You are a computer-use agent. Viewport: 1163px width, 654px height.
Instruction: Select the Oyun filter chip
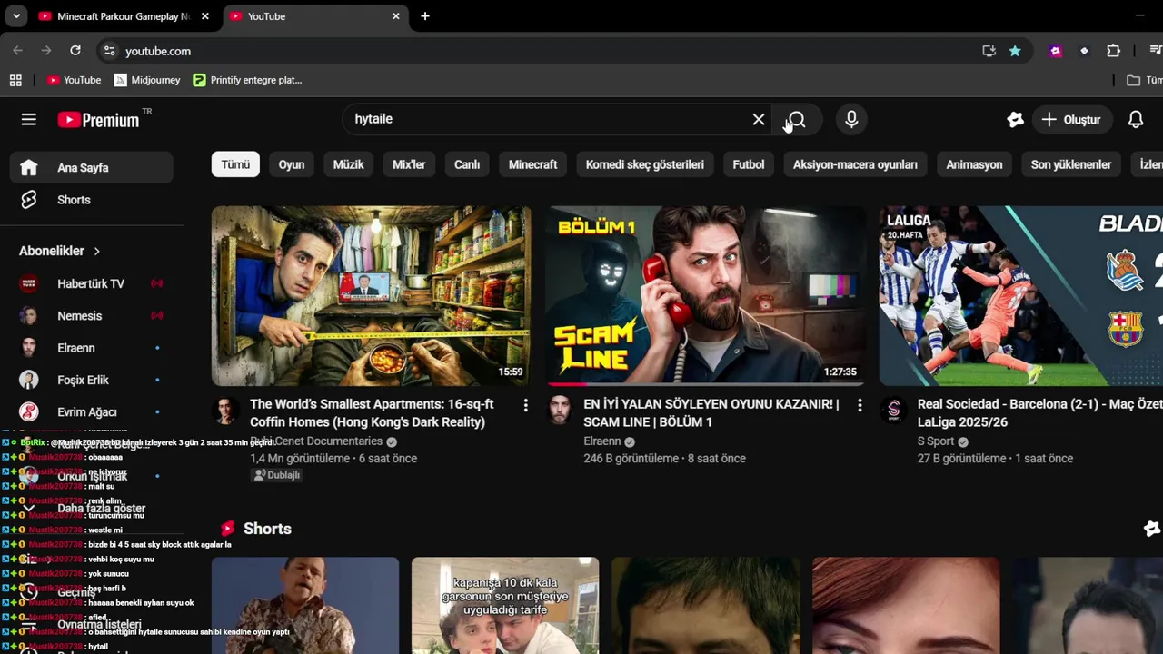(292, 164)
